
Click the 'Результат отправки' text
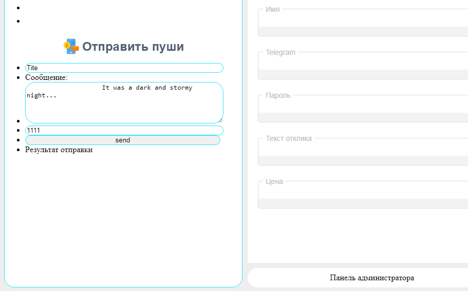(59, 150)
